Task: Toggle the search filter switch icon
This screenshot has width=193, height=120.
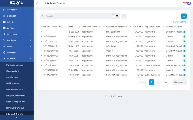Action: 117,16
